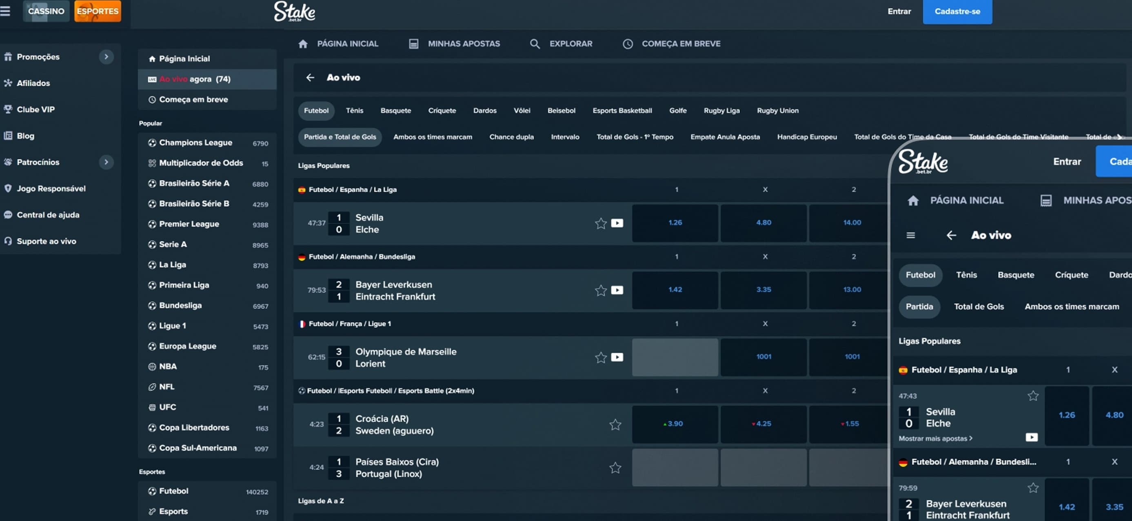Click Entrar in the mobile preview
This screenshot has width=1132, height=521.
[1067, 162]
